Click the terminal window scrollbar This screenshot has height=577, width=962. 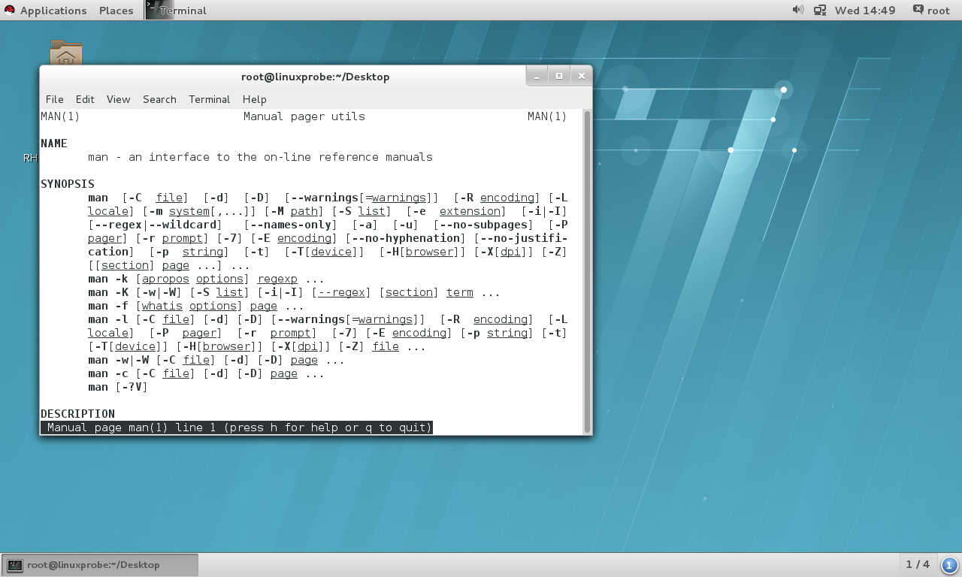click(x=587, y=225)
